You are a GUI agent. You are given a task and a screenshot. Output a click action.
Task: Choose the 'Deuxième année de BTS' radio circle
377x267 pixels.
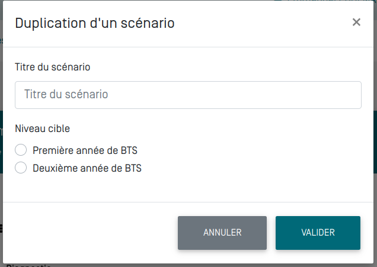pos(21,168)
